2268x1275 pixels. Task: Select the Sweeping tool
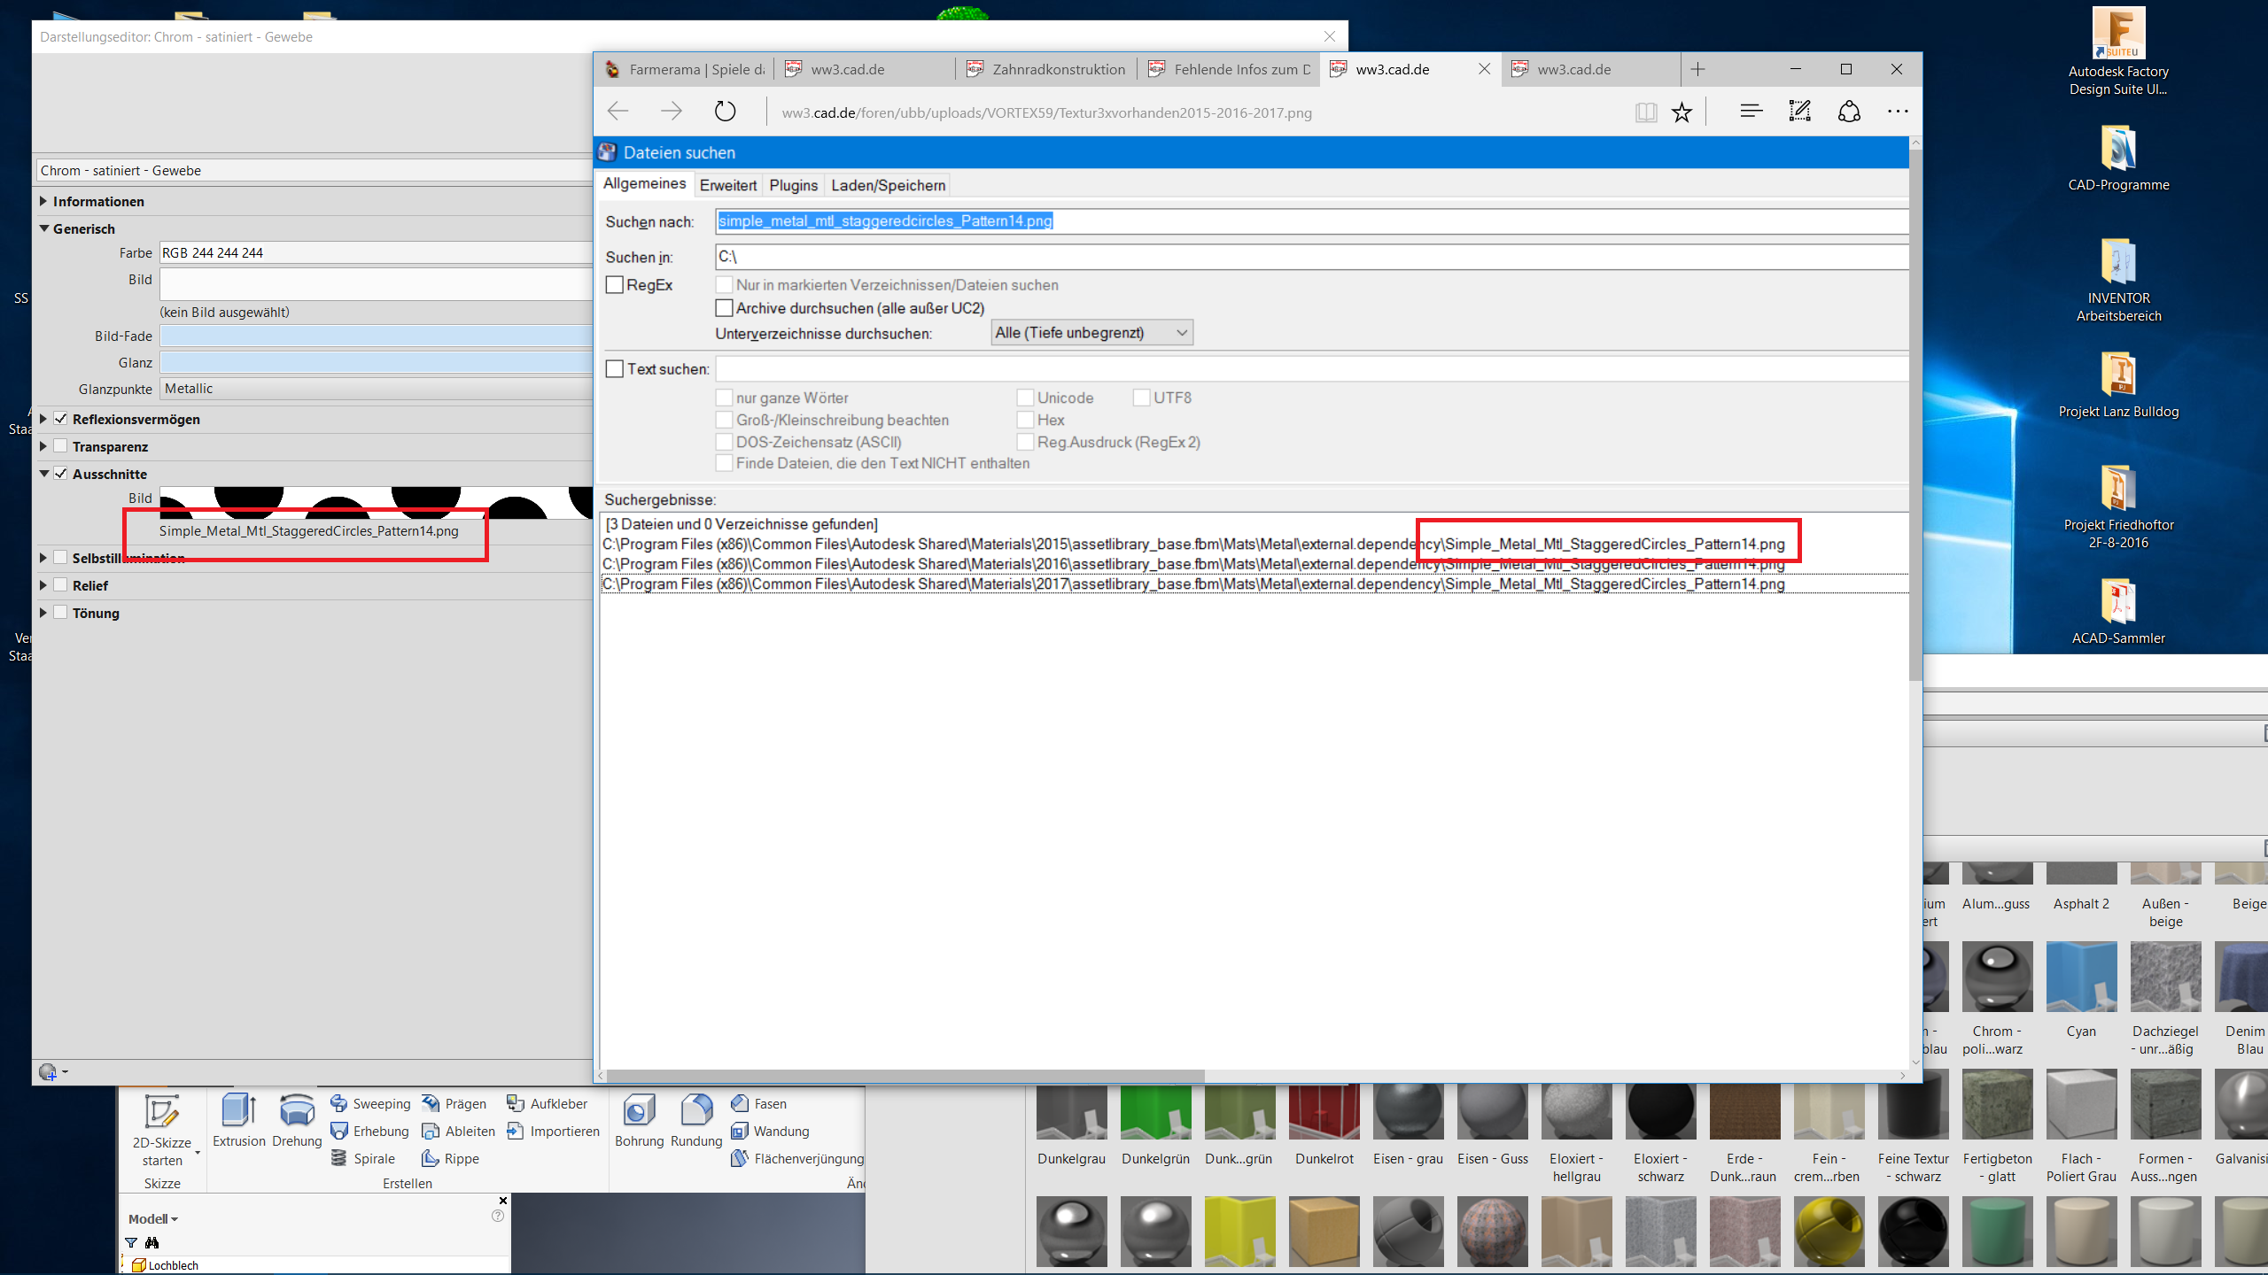(370, 1103)
